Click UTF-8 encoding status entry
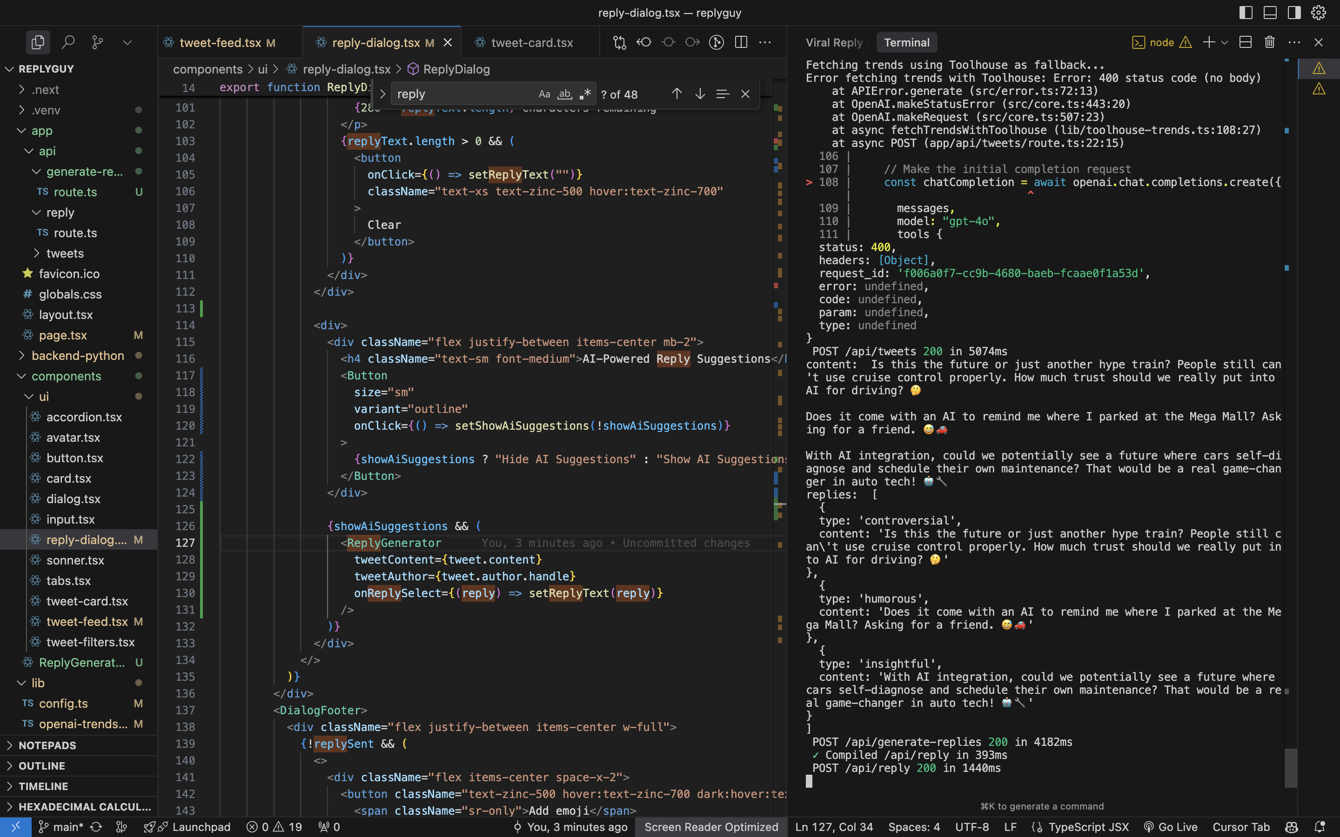Screen dimensions: 1340x837 972,827
